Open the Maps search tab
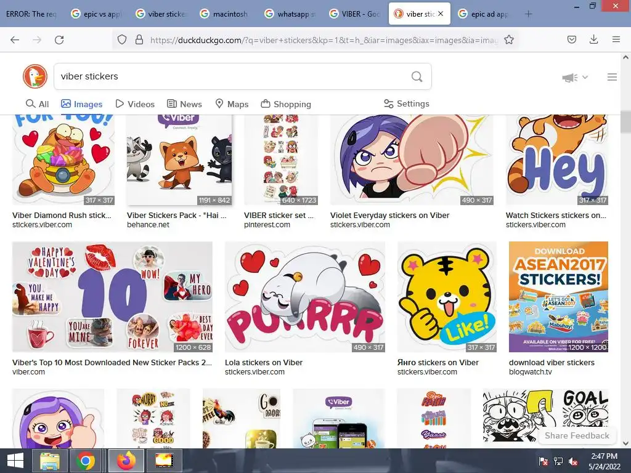Image resolution: width=631 pixels, height=473 pixels. [x=232, y=104]
